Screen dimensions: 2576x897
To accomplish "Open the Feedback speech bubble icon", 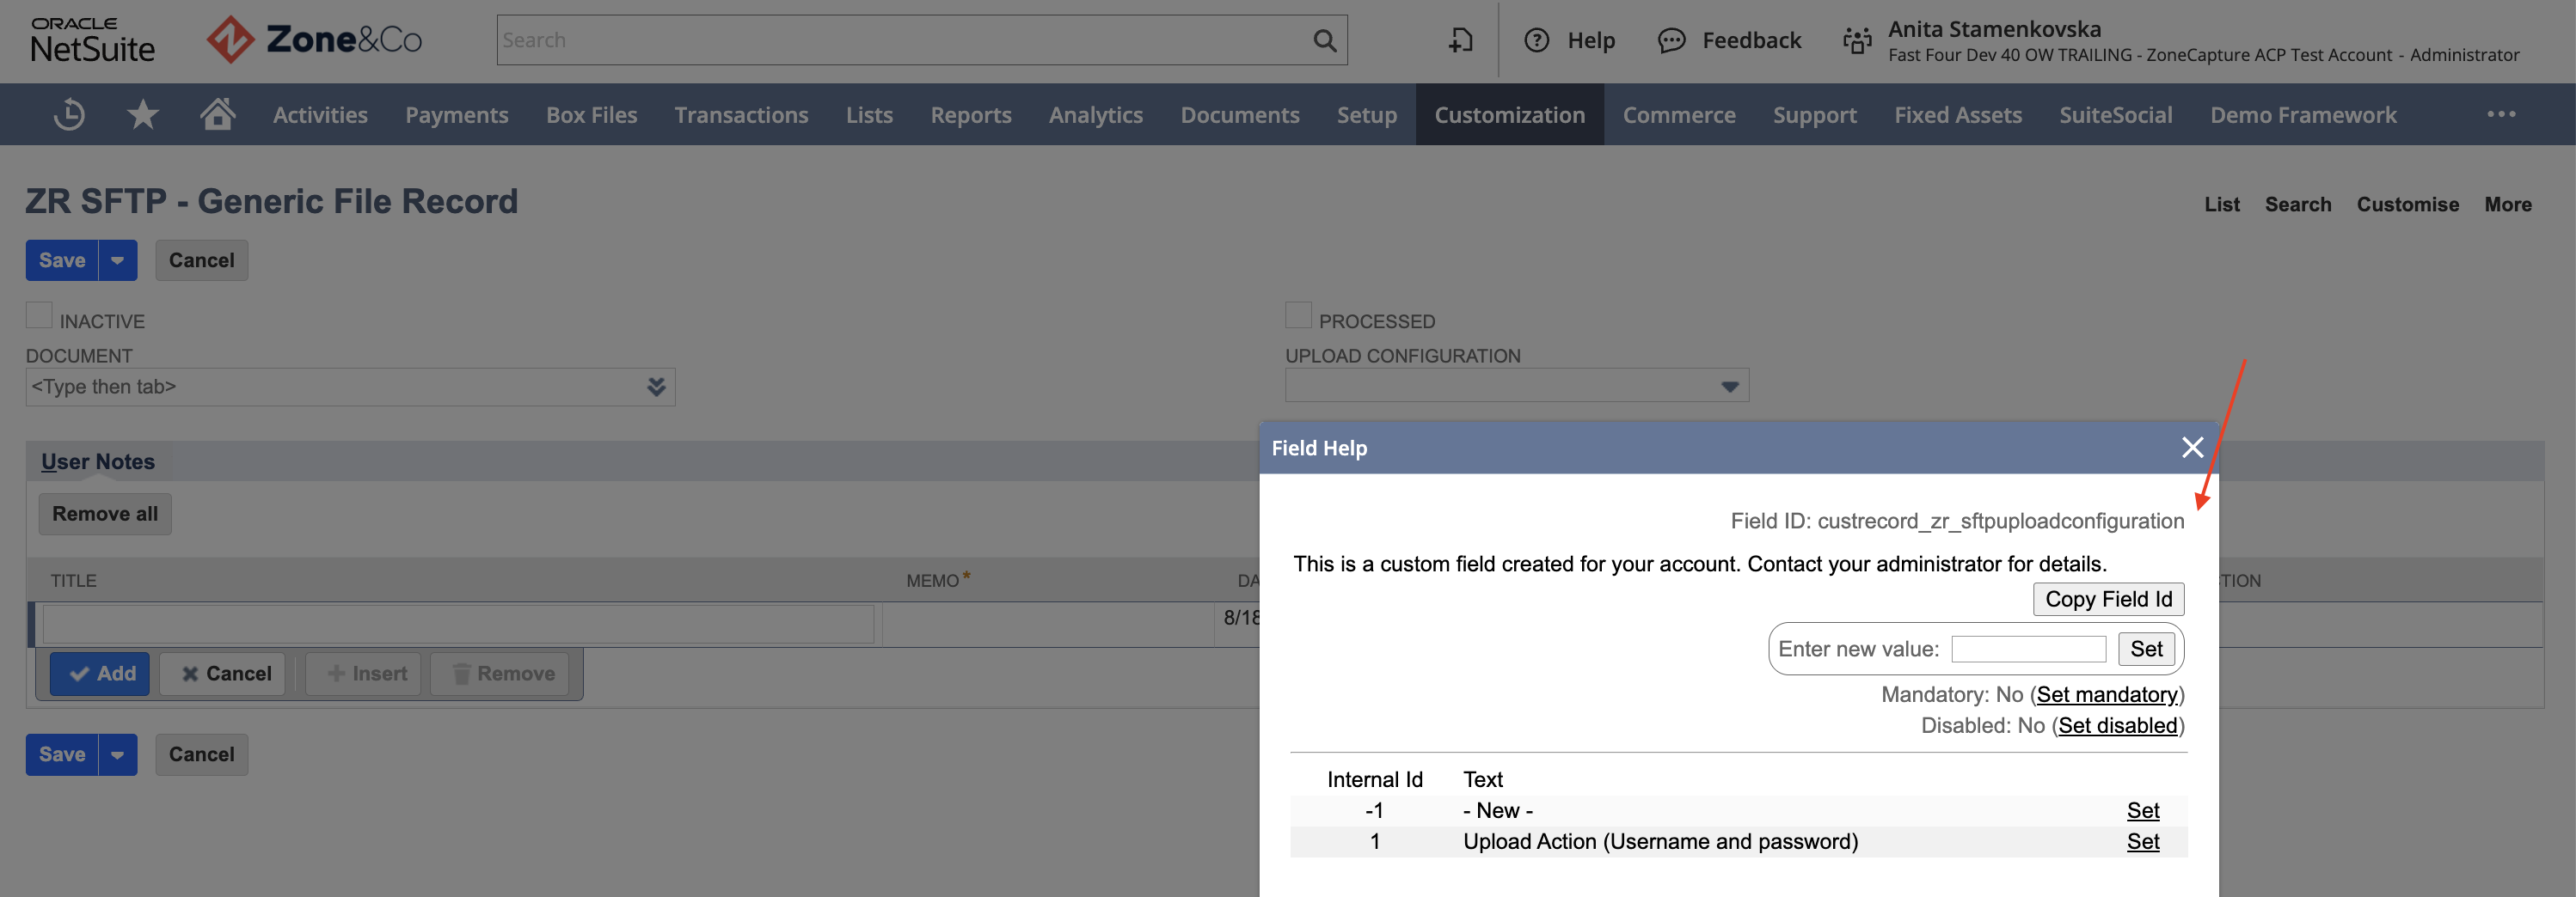I will (1671, 40).
